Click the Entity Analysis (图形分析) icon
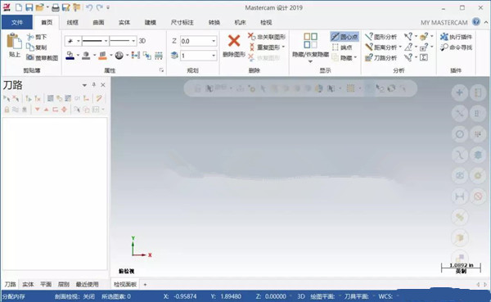 click(369, 37)
